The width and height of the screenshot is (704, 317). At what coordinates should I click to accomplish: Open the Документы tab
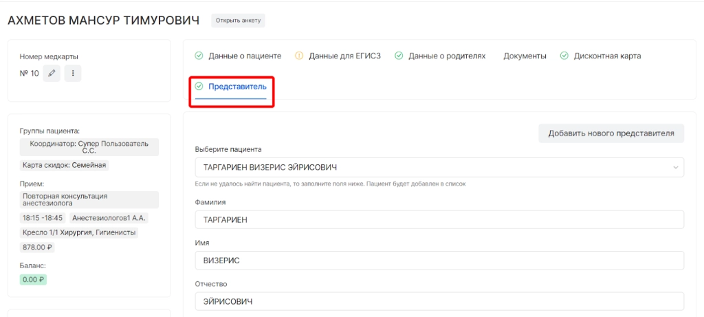(x=525, y=56)
